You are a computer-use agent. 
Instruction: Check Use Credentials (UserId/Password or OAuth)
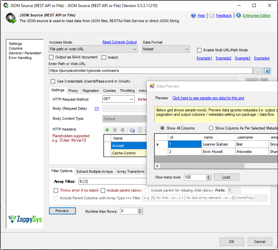[53, 81]
